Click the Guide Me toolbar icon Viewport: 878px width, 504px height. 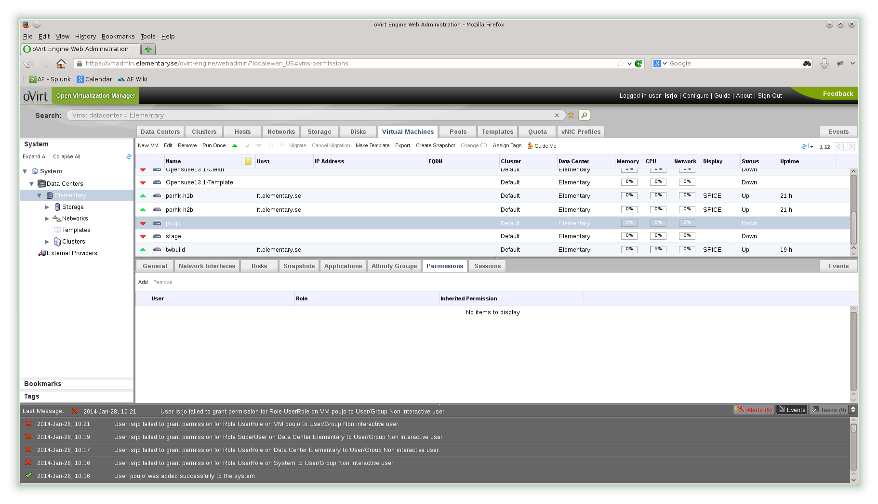[x=531, y=146]
